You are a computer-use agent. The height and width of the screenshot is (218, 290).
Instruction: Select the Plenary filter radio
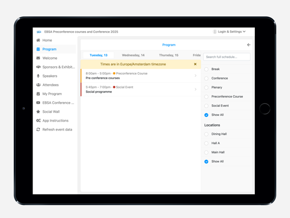pyautogui.click(x=206, y=87)
